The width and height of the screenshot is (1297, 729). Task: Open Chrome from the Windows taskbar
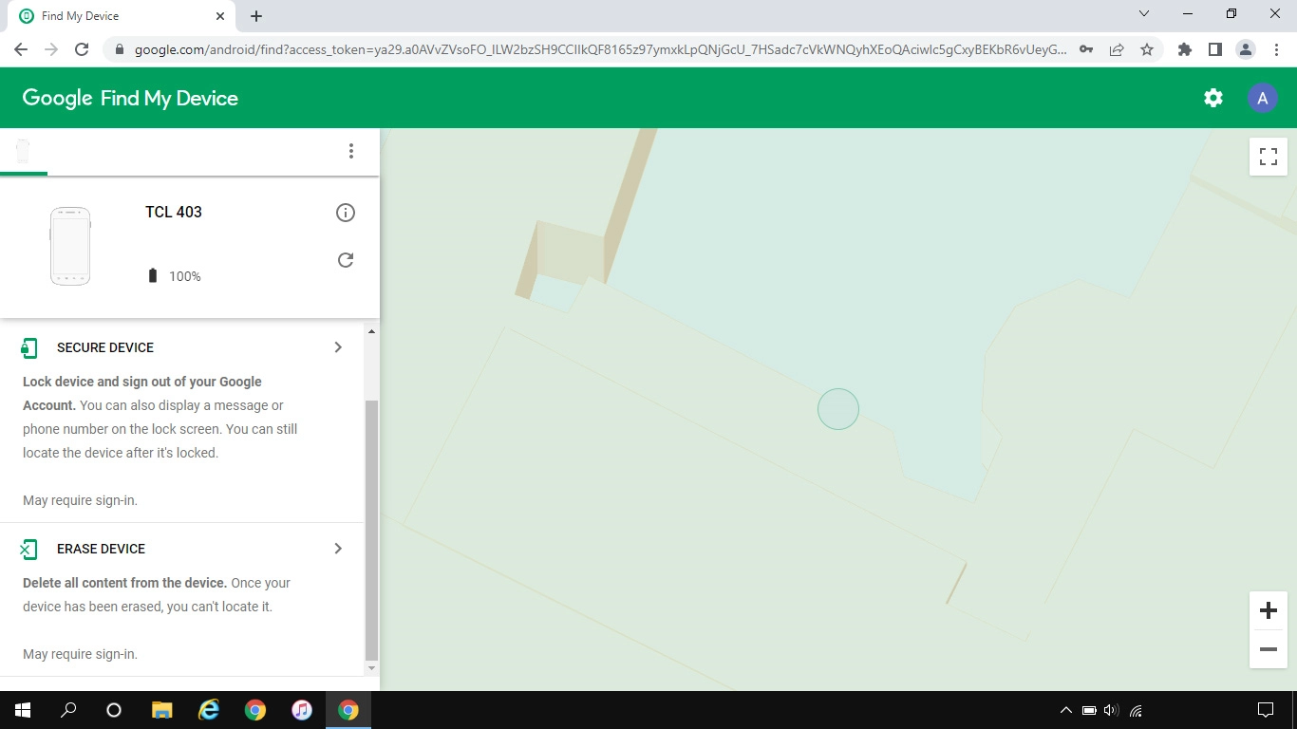(348, 709)
